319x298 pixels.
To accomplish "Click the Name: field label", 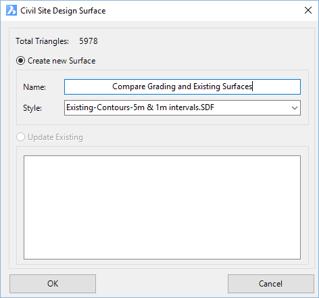I will pos(34,87).
